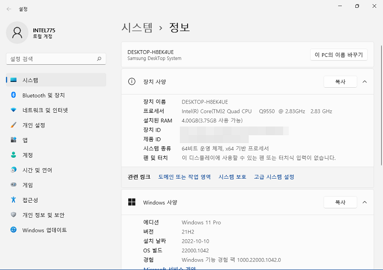Click the Windows logo beside Windows 사양
The height and width of the screenshot is (270, 383).
[x=132, y=202]
